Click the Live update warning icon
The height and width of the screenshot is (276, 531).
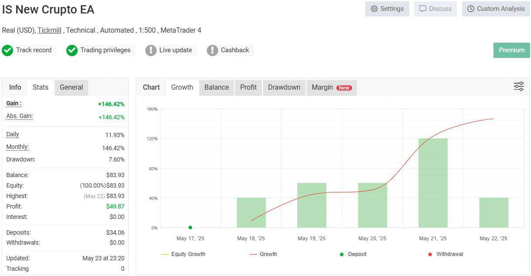151,50
